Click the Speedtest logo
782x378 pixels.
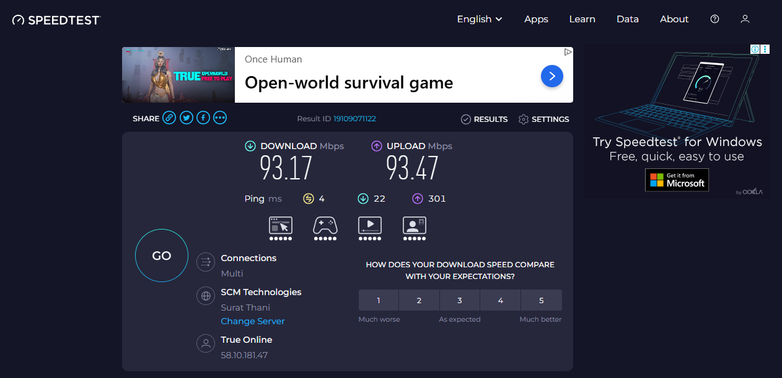[56, 20]
